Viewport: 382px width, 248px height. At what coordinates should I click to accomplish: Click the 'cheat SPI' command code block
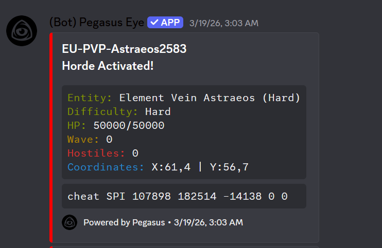tap(178, 196)
